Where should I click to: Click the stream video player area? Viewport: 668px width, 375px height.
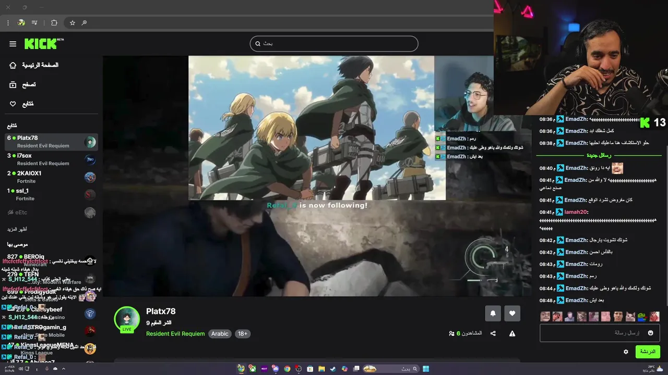click(x=317, y=176)
